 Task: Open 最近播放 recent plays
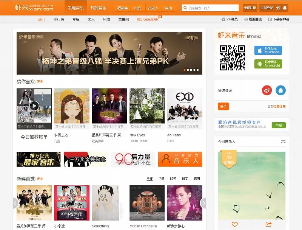[253, 19]
